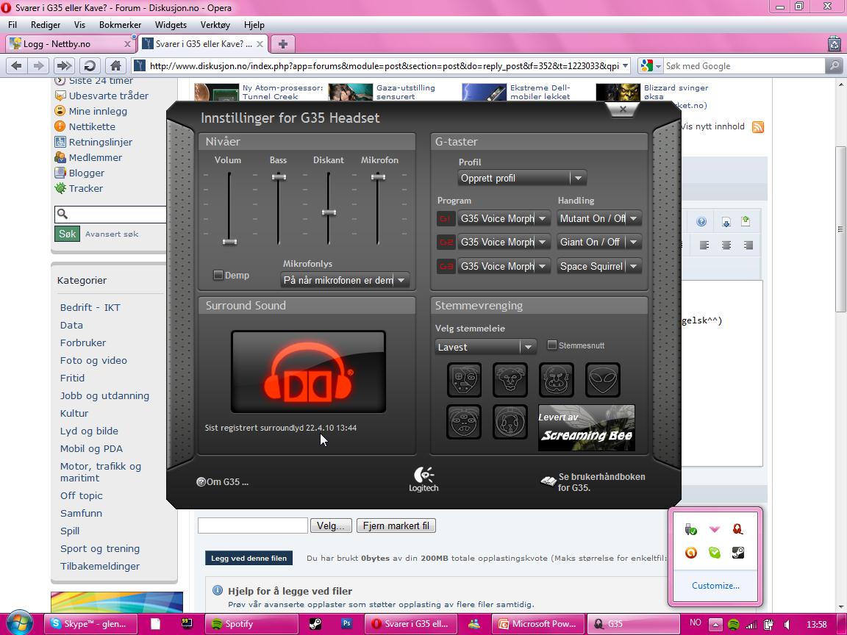Open the Widgets menu
The height and width of the screenshot is (635, 847).
[x=171, y=25]
